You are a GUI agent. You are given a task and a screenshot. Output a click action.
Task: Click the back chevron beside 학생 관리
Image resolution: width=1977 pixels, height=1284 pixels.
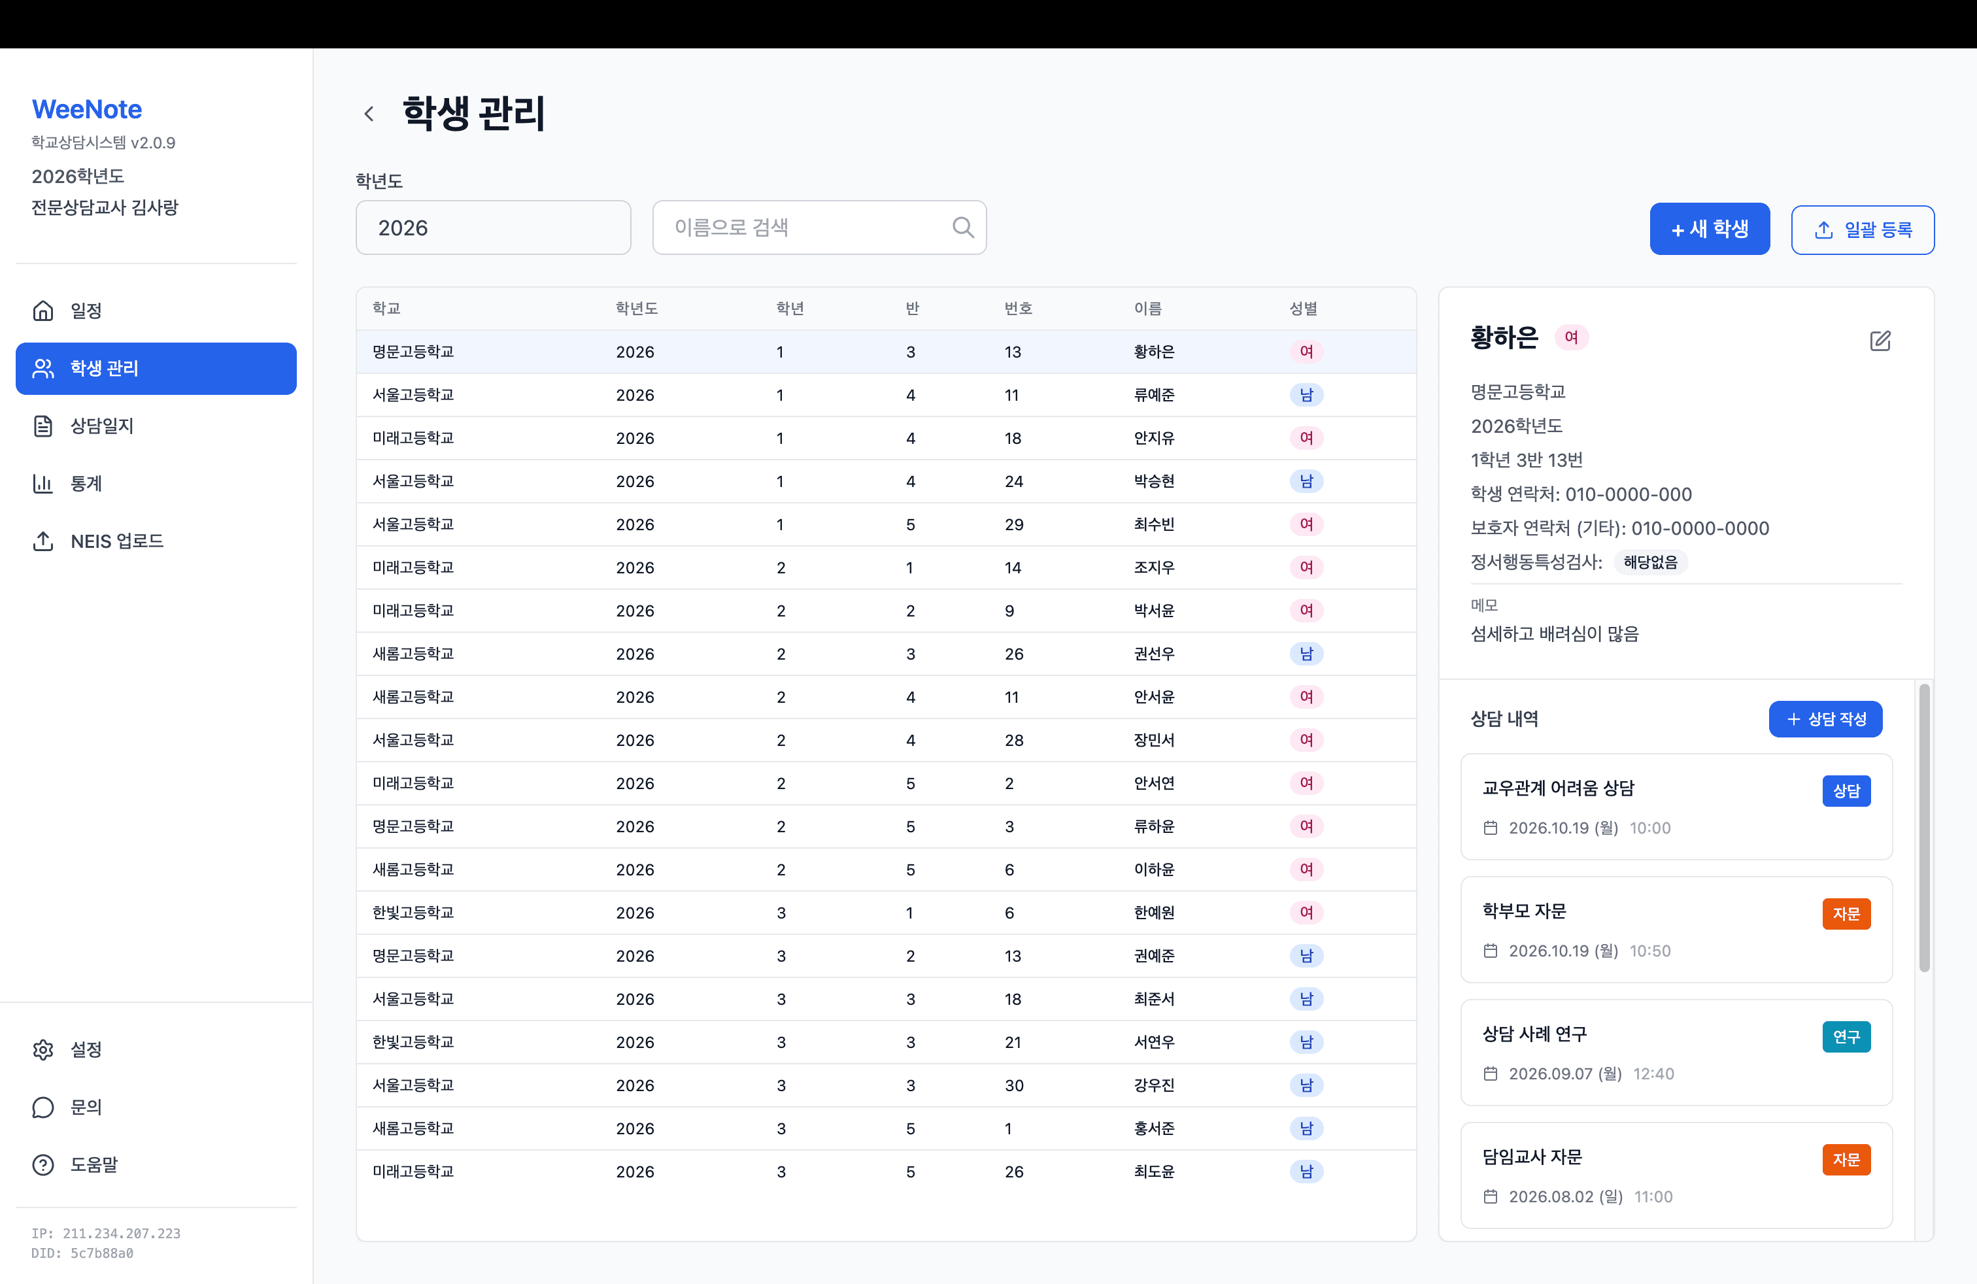(369, 113)
